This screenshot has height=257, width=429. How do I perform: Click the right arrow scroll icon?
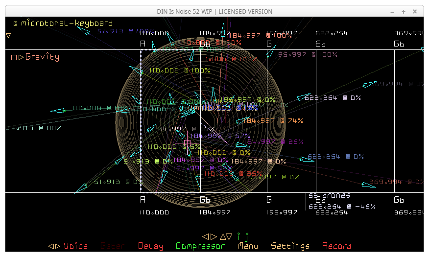point(213,236)
